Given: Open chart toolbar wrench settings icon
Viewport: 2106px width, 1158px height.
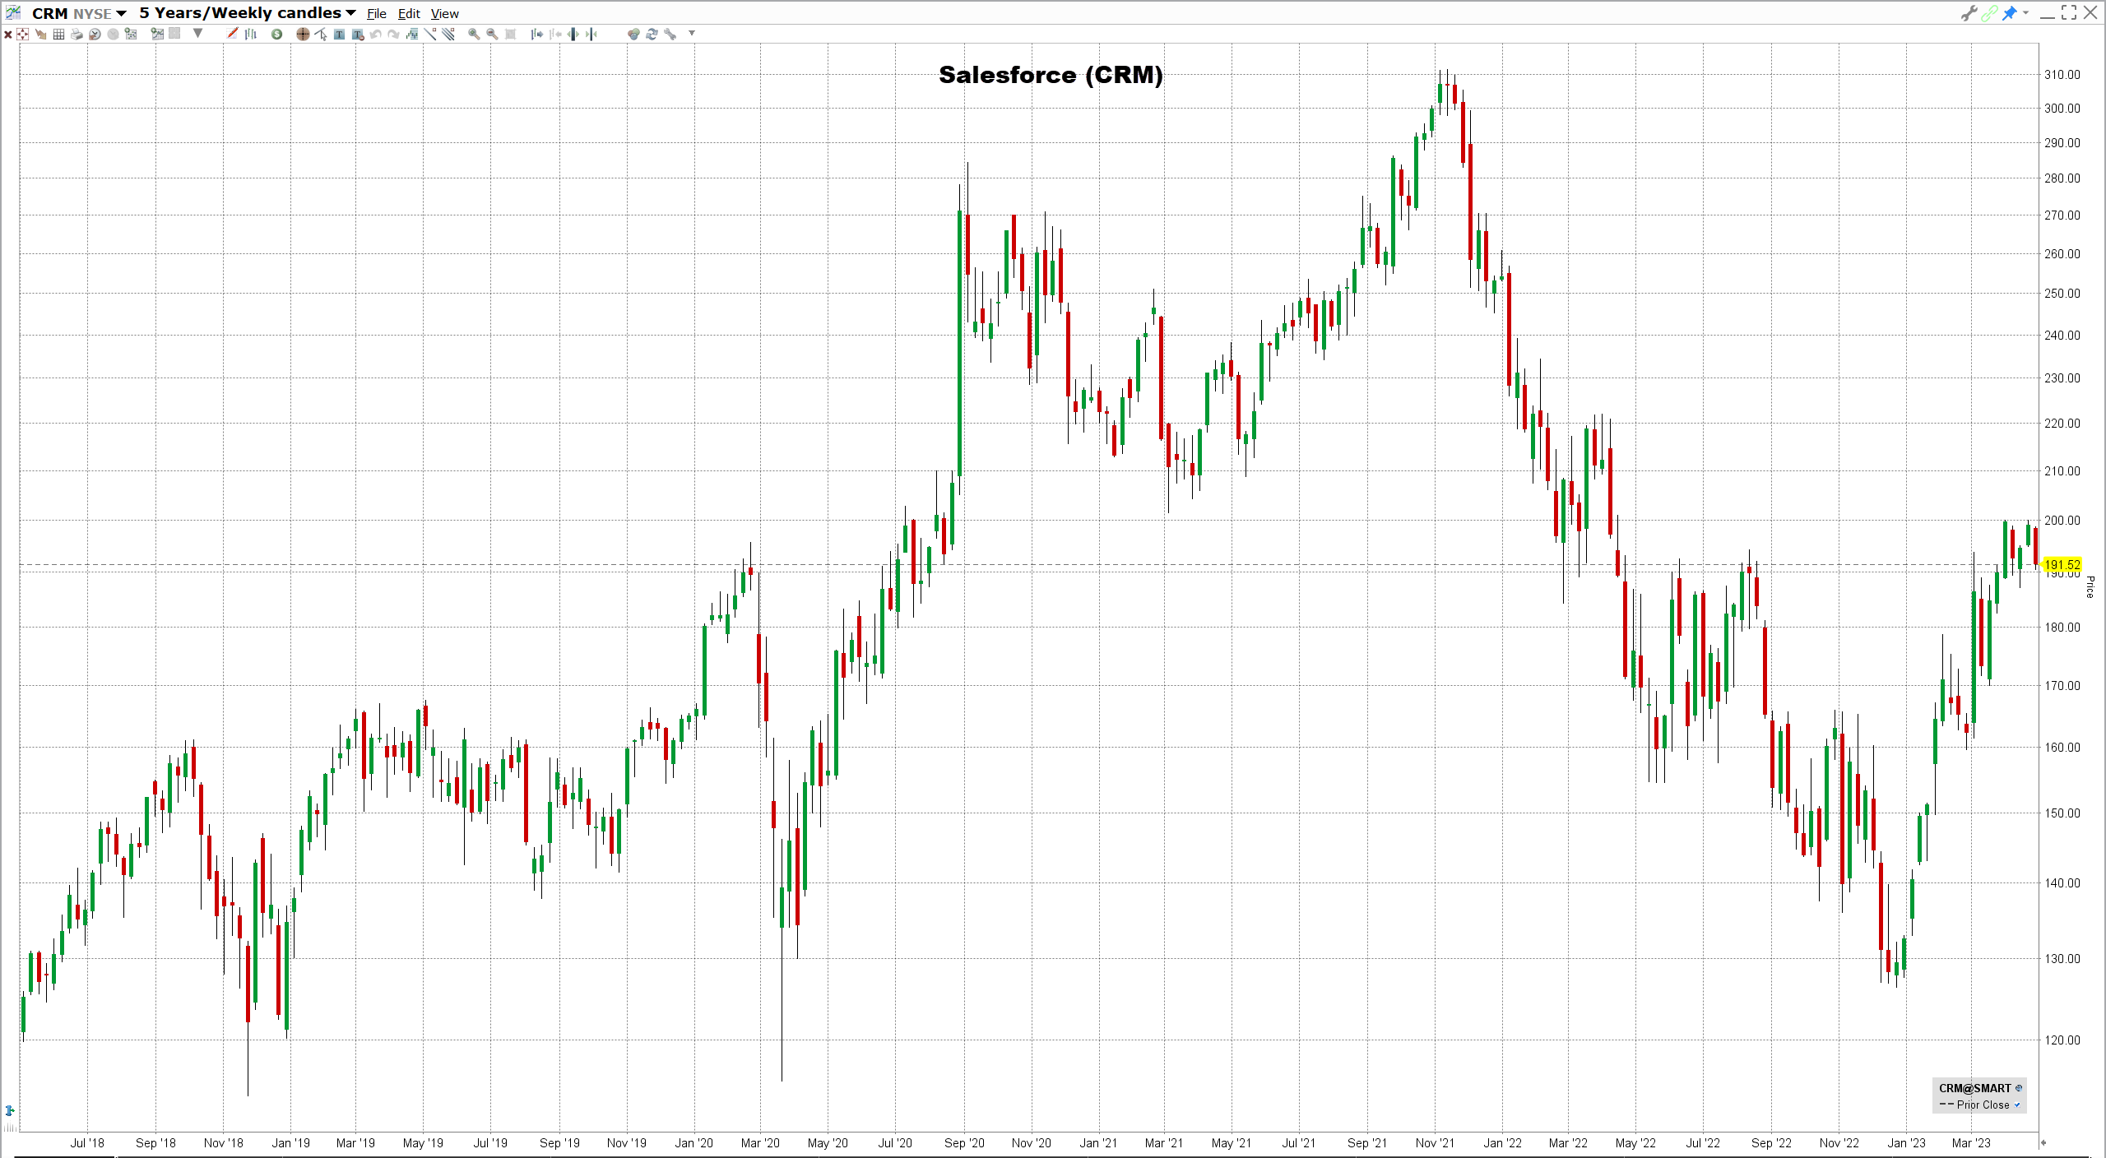Looking at the screenshot, I should 670,35.
